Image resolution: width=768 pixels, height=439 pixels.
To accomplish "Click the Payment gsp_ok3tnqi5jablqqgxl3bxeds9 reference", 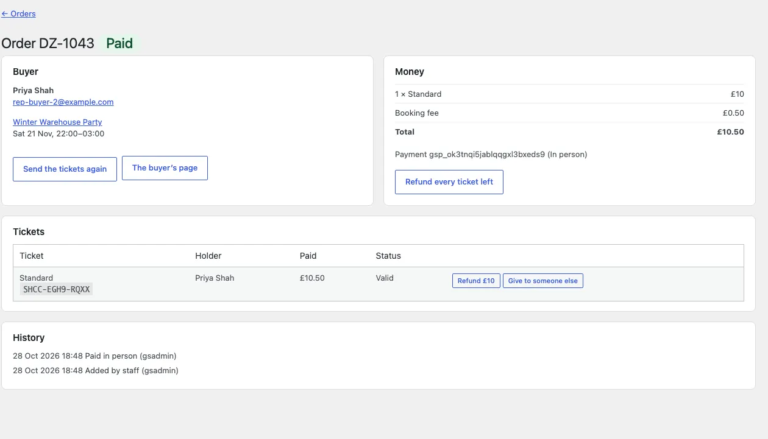I will tap(491, 154).
